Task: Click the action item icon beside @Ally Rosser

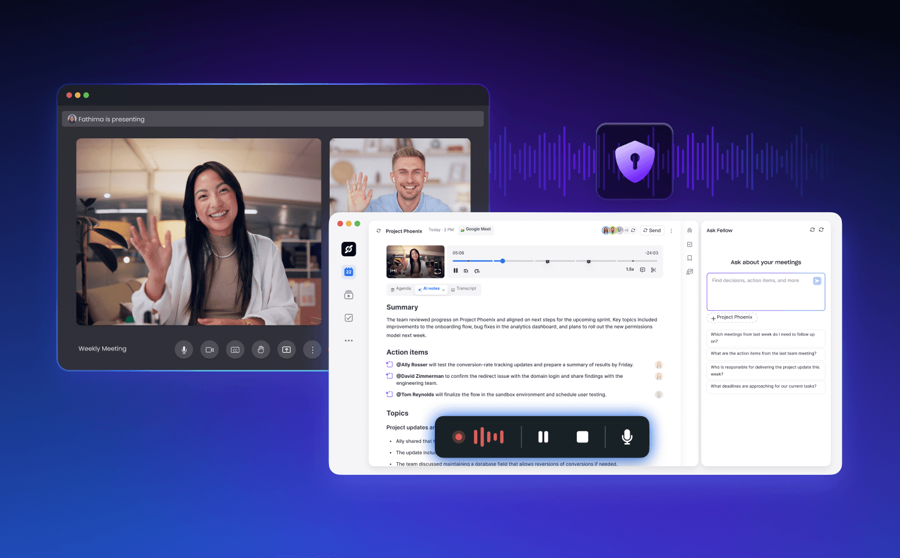Action: [x=390, y=364]
